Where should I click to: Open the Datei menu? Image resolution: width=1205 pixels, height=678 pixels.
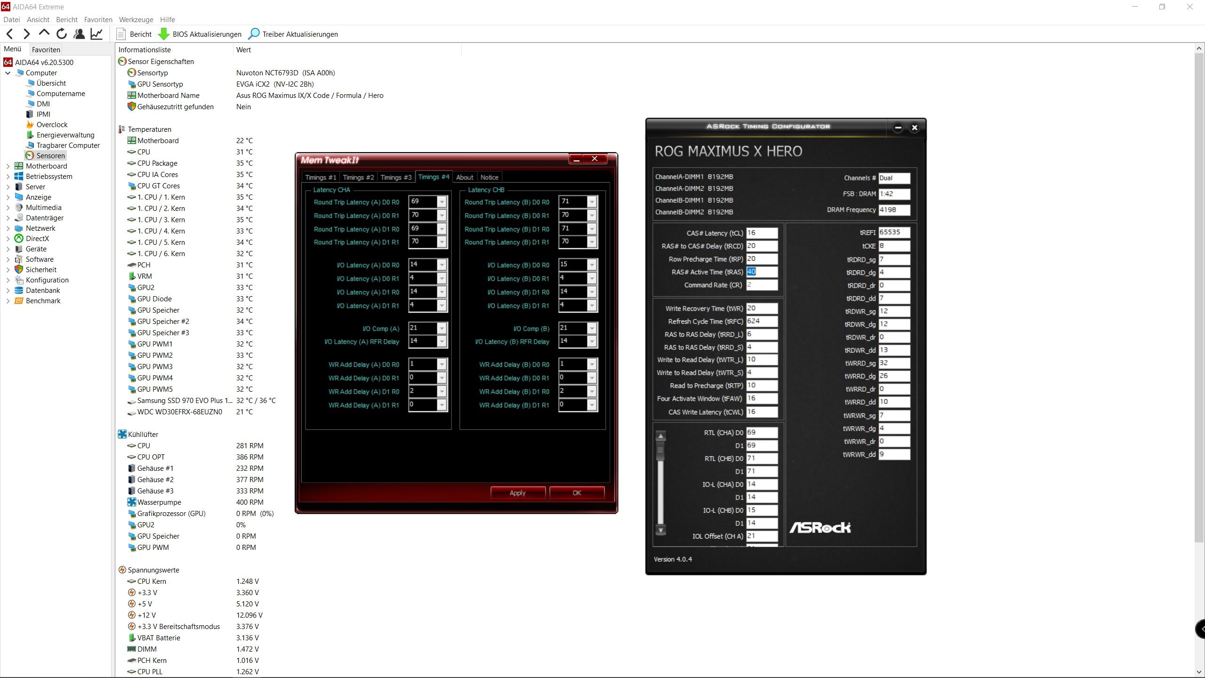click(12, 20)
